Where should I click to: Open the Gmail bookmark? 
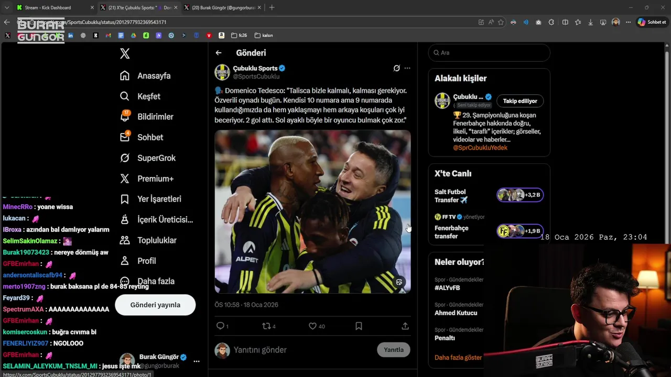(x=108, y=36)
